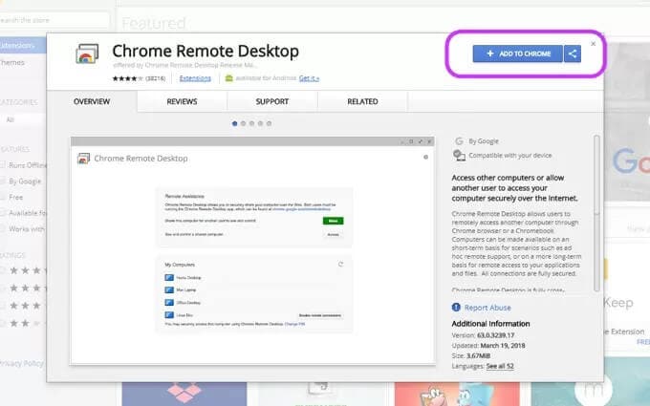Click the star rating in header
Viewport: 650px width, 406px height.
coord(127,78)
